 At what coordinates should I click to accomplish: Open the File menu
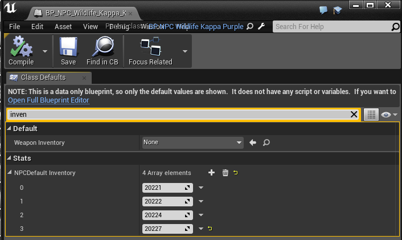(15, 26)
